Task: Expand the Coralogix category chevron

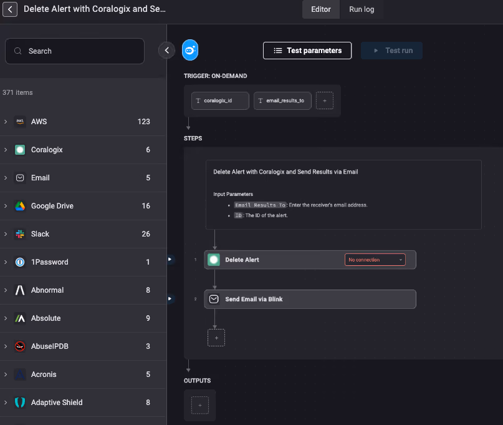Action: click(x=6, y=150)
